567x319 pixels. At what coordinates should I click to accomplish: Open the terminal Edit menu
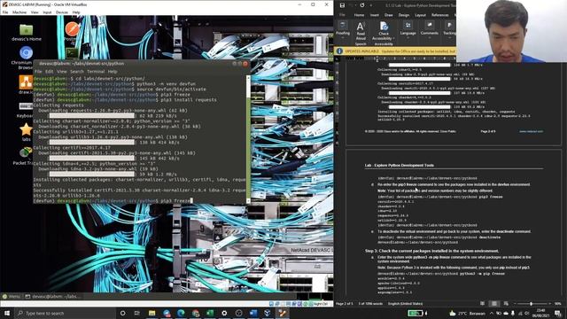50,72
